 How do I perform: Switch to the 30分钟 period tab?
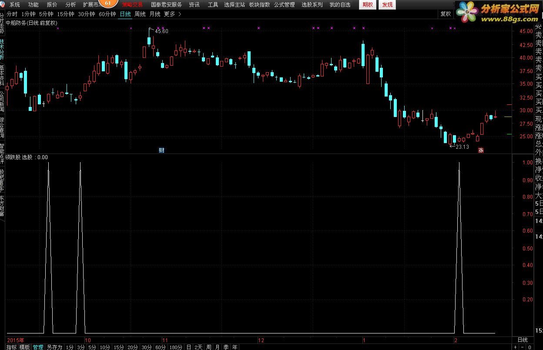click(x=87, y=14)
